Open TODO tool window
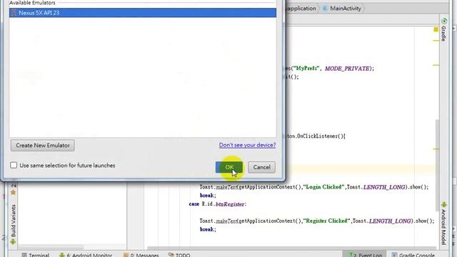Screen dimensions: 457x257 183,255
